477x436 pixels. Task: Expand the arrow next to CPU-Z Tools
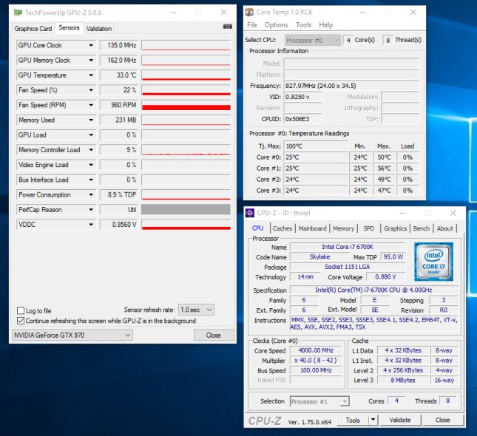tap(373, 420)
